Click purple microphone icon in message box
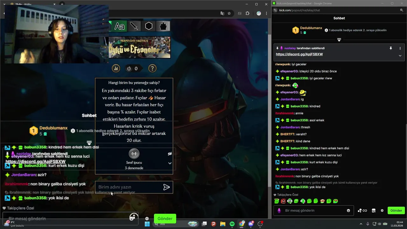The image size is (407, 229). 279,211
